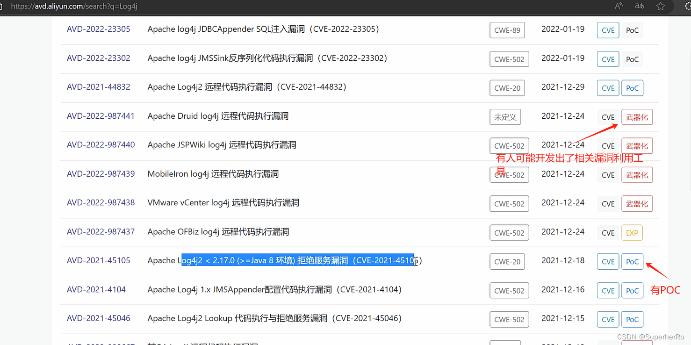
Task: Click date 2021-12-29 in CVE-2021-44832 row
Action: [x=563, y=87]
